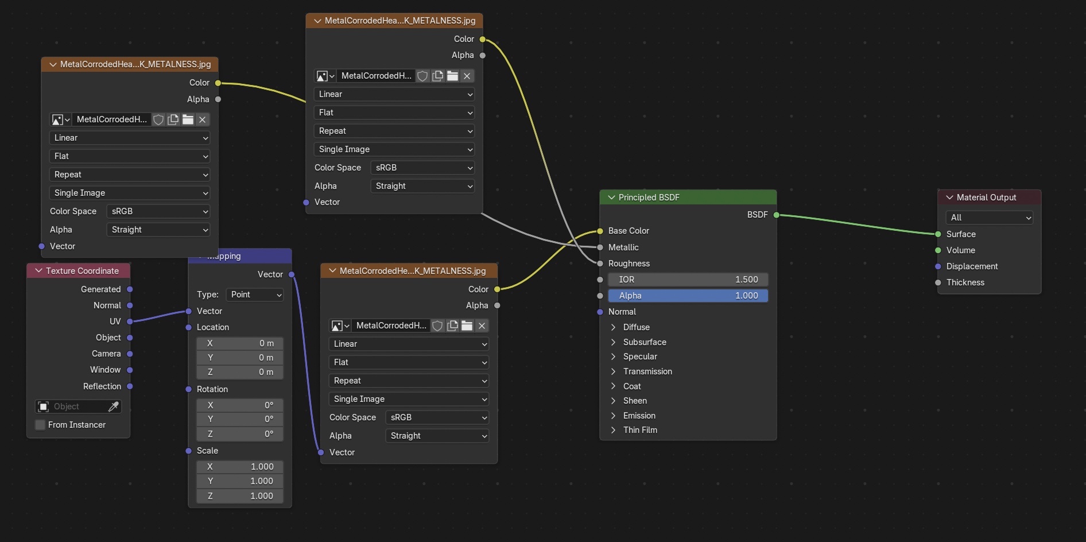Screen dimensions: 1086x542
Task: Unlink image with X on Roughness texture node
Action: coord(467,76)
